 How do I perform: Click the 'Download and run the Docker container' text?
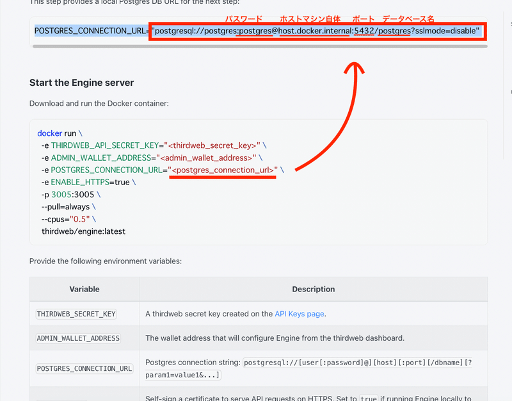(99, 104)
